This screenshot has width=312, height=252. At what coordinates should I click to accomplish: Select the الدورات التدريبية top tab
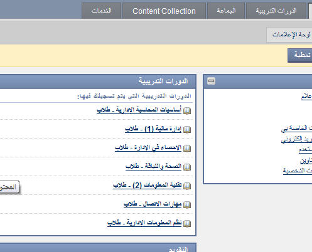pos(276,11)
